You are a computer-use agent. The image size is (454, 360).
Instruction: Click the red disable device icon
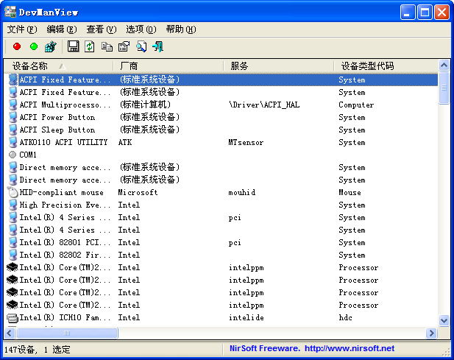click(17, 47)
